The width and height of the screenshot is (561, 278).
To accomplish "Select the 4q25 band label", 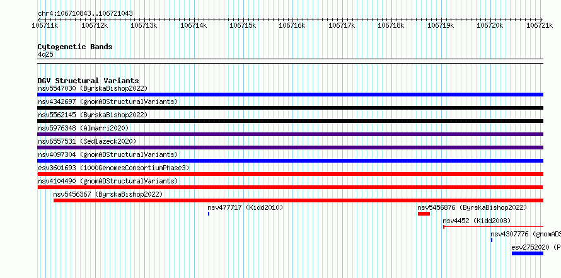I will click(45, 54).
